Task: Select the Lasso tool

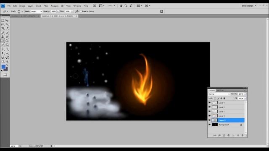Action: click(x=3, y=24)
